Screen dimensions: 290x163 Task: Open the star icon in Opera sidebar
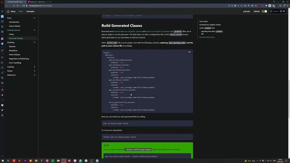[x=2, y=95]
